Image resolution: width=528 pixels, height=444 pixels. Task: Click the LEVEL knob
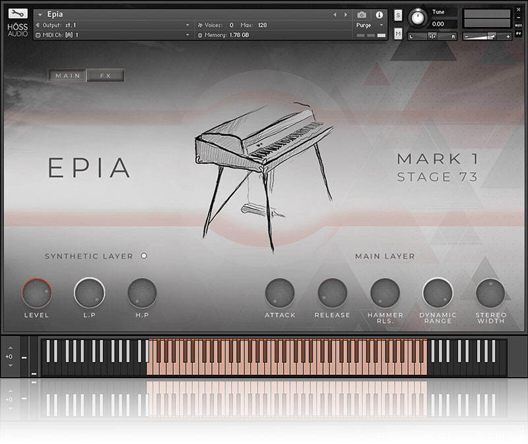[36, 293]
